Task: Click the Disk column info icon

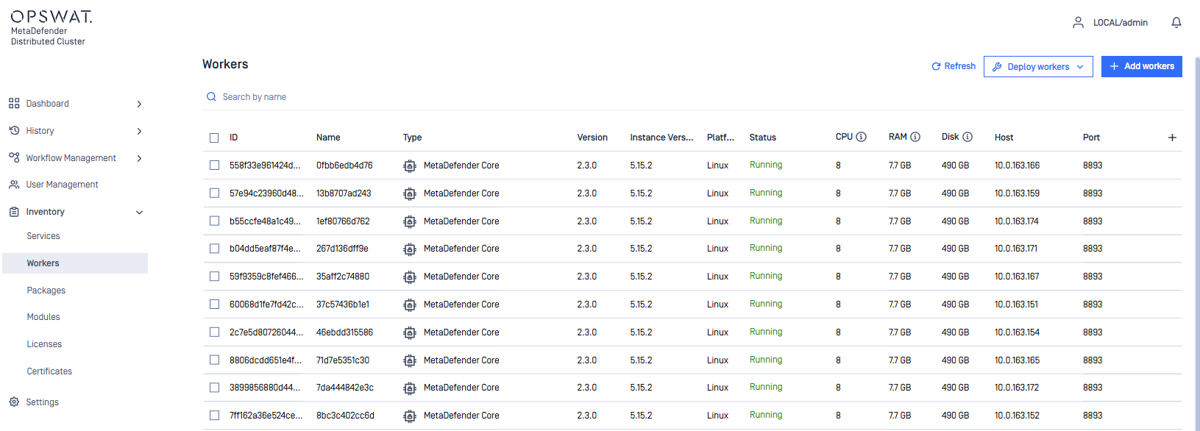Action: [968, 137]
